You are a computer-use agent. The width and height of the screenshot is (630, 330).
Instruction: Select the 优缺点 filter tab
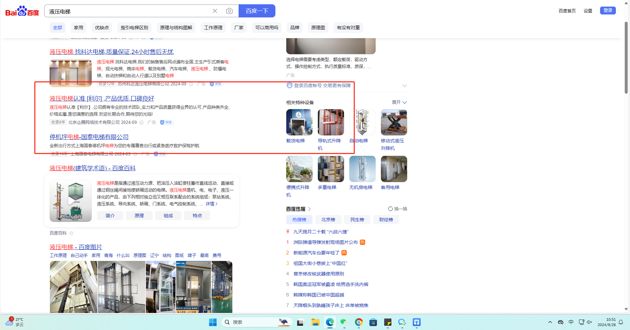(102, 28)
